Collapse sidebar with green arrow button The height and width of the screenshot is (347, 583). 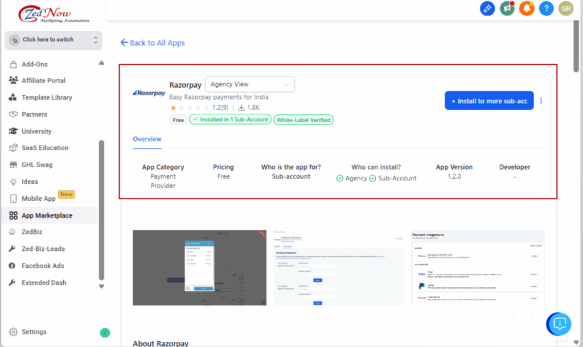tap(105, 333)
